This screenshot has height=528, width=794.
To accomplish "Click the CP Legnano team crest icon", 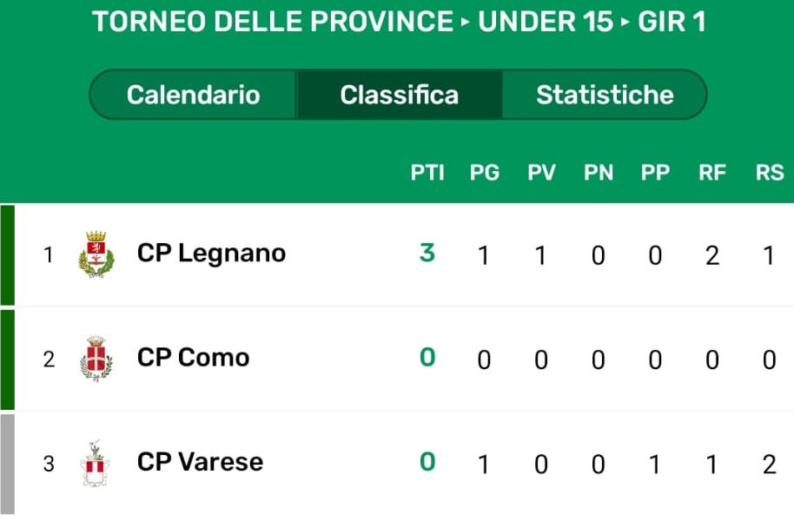I will [96, 254].
